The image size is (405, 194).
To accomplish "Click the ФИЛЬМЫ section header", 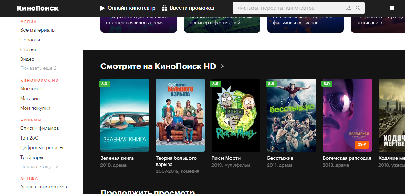I will 31,120.
